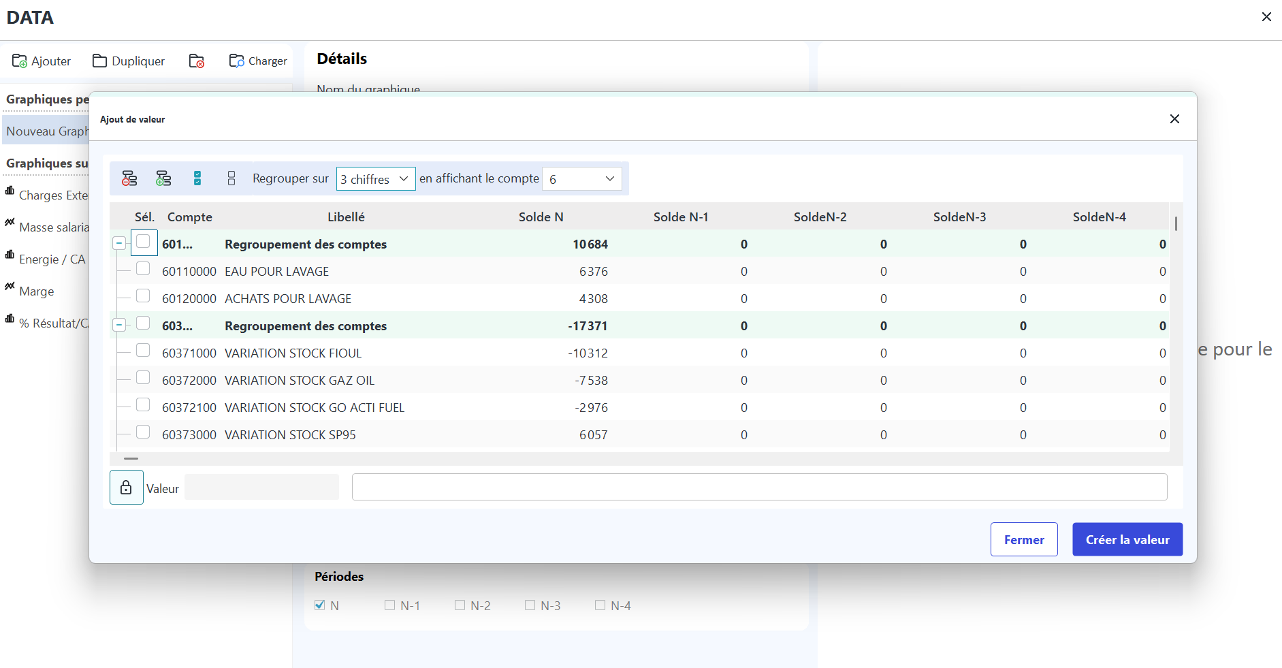Expand all account groups icon
Screen dimensions: 1282x668
[163, 178]
